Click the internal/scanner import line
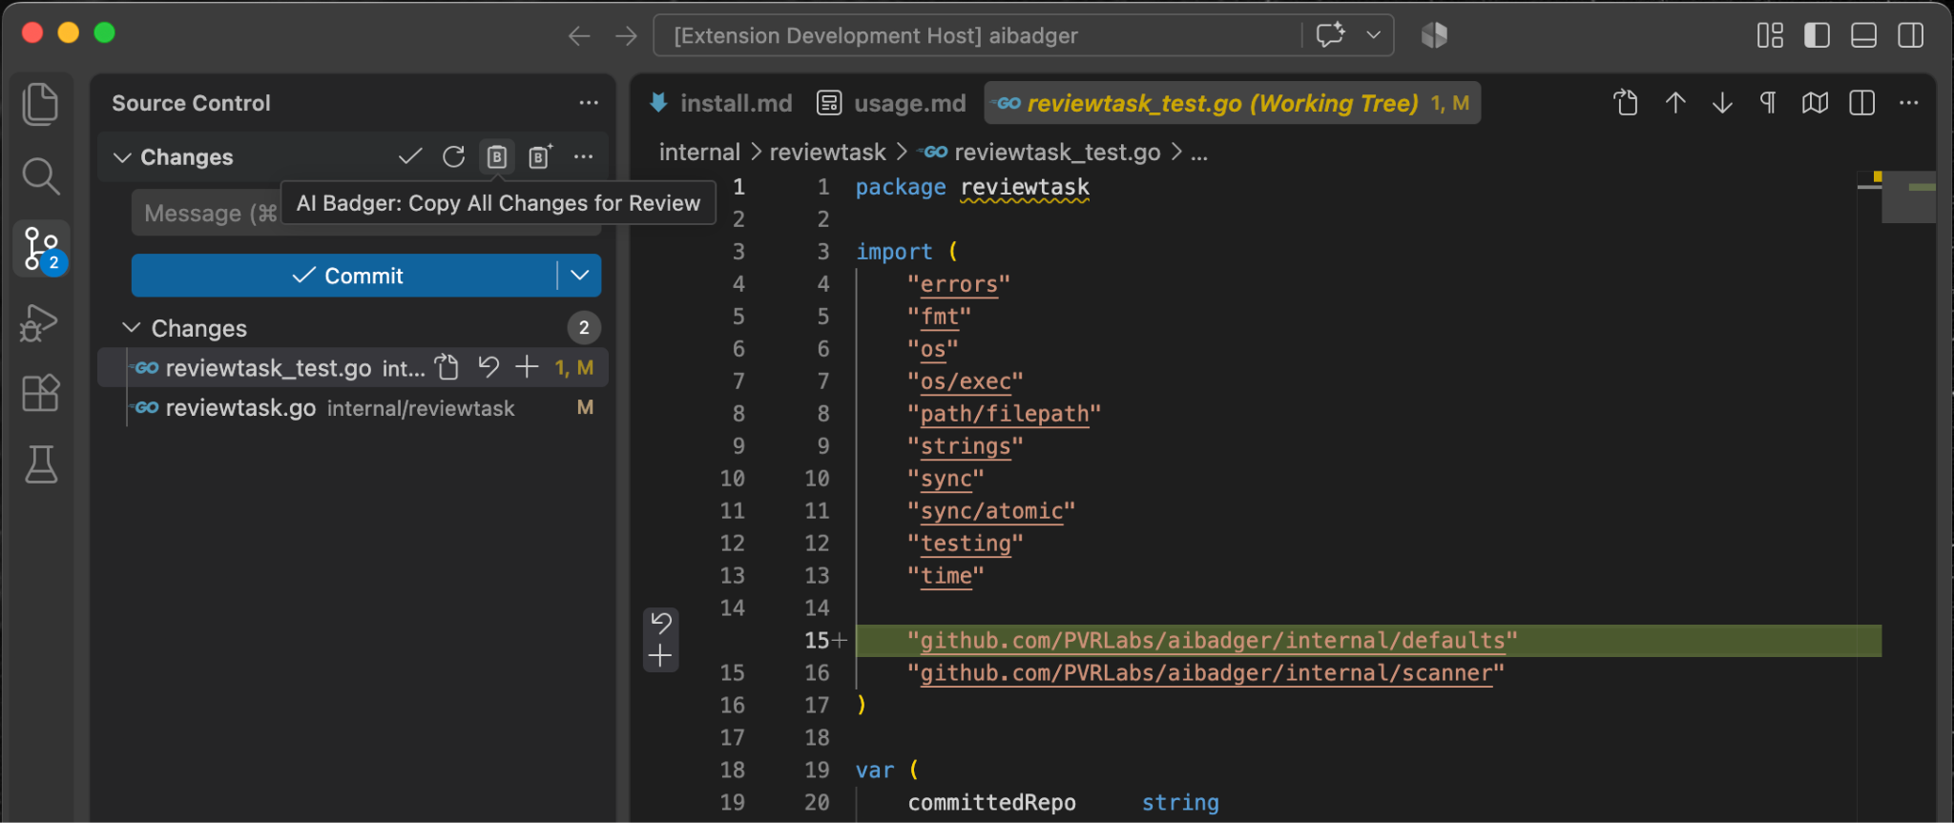 coord(1205,673)
